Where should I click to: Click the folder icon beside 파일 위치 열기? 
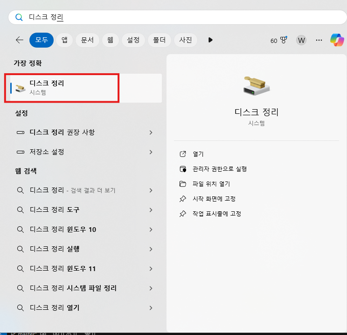183,184
